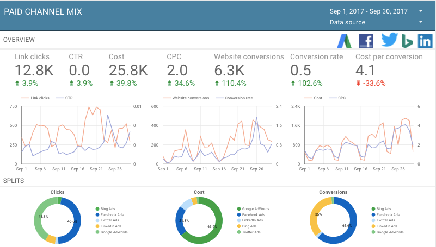
Task: Click the Facebook logo icon
Action: click(366, 41)
